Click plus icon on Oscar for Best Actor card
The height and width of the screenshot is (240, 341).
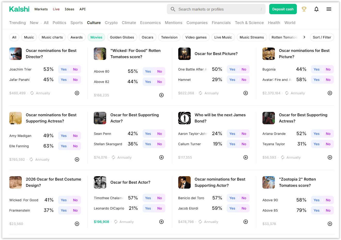point(161,222)
